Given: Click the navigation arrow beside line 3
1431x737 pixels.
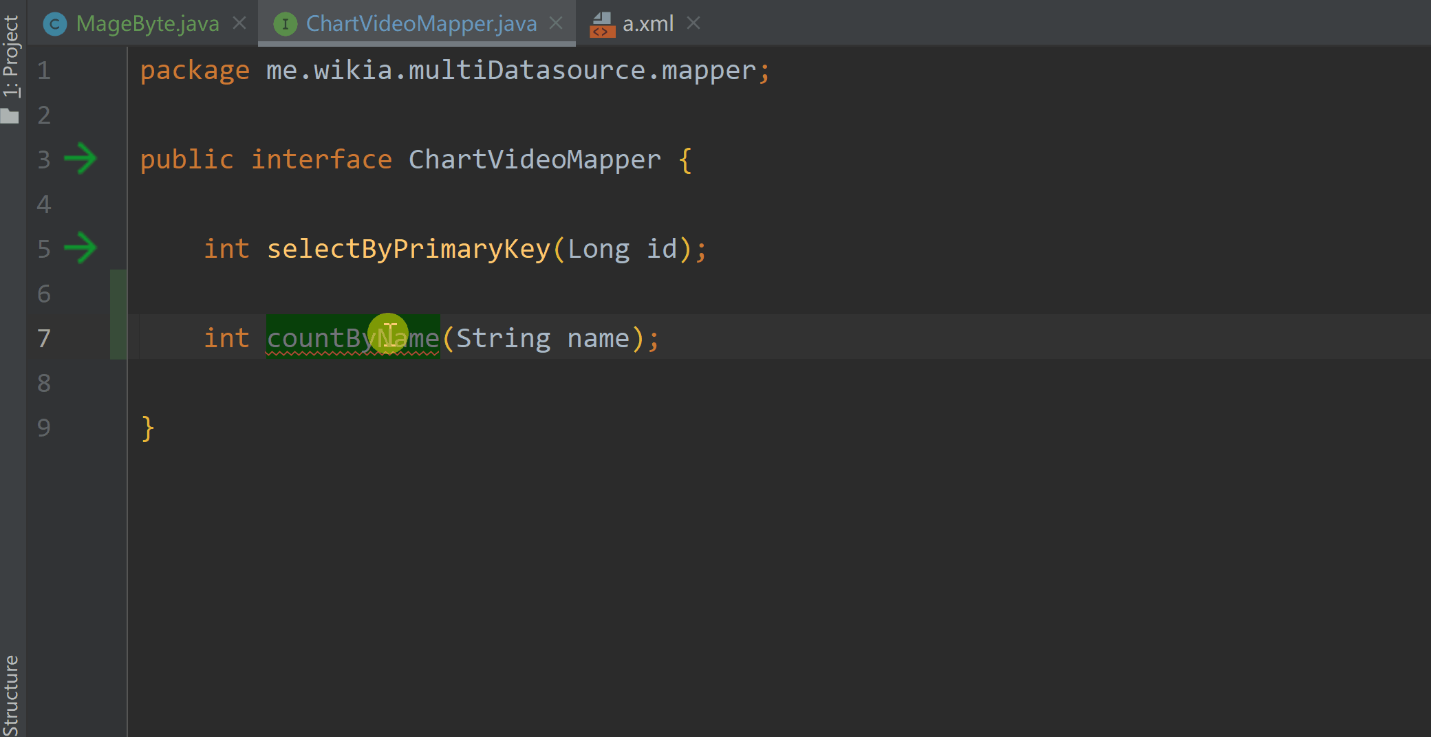Looking at the screenshot, I should 81,159.
